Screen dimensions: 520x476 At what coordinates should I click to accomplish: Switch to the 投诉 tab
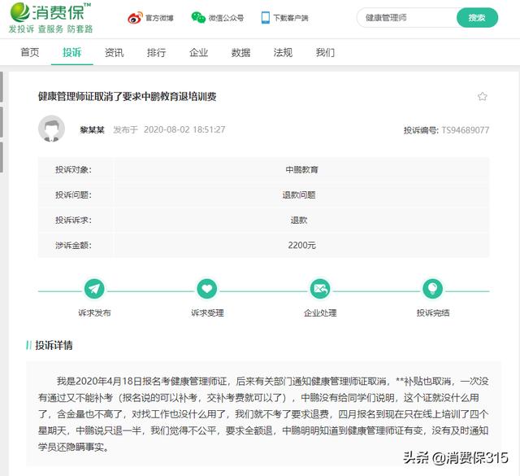click(x=72, y=52)
